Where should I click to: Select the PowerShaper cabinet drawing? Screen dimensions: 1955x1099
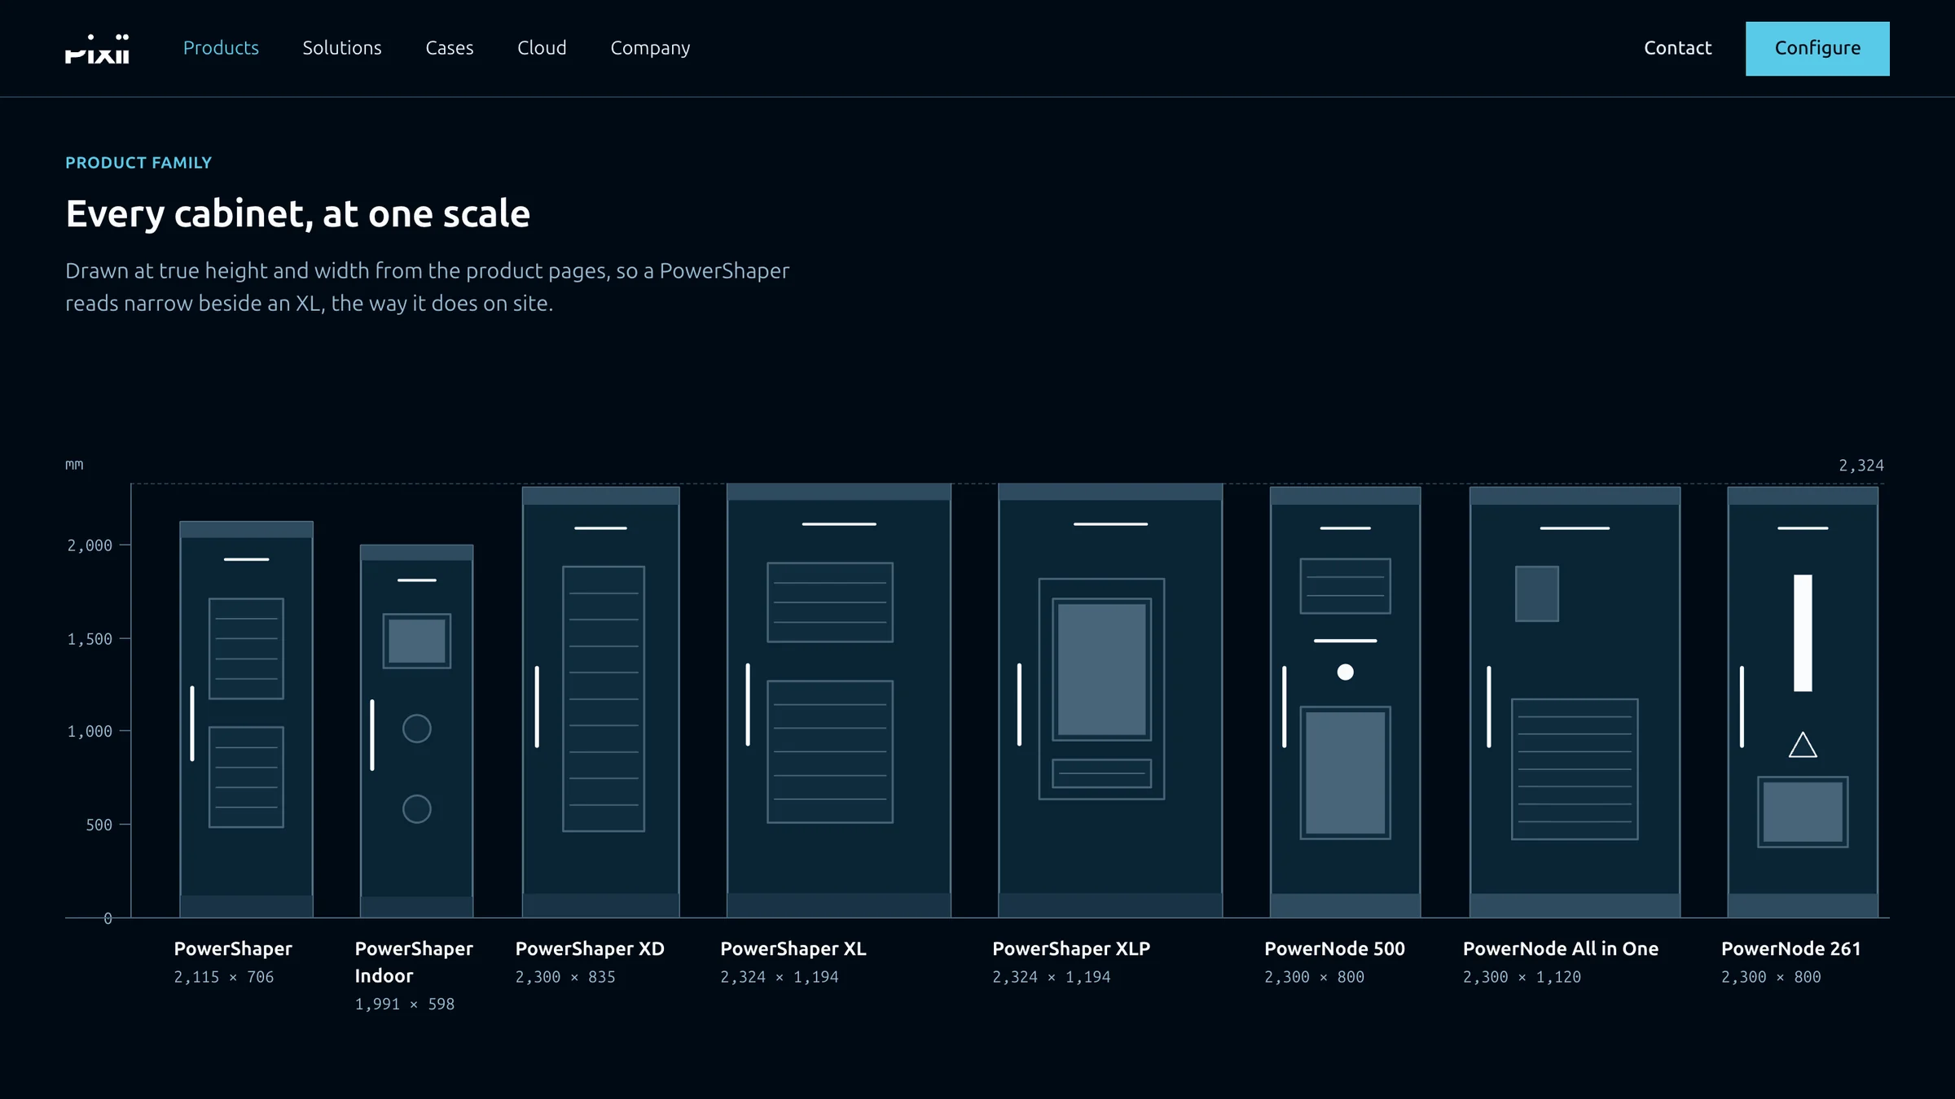[246, 720]
